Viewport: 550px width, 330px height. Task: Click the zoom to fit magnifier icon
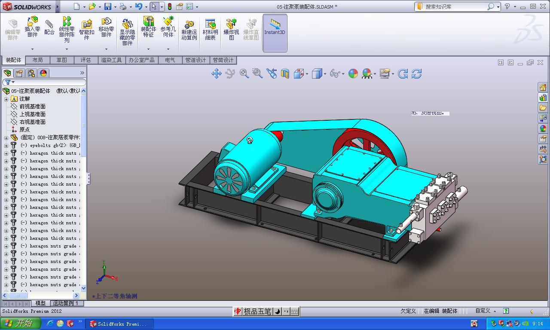(244, 73)
